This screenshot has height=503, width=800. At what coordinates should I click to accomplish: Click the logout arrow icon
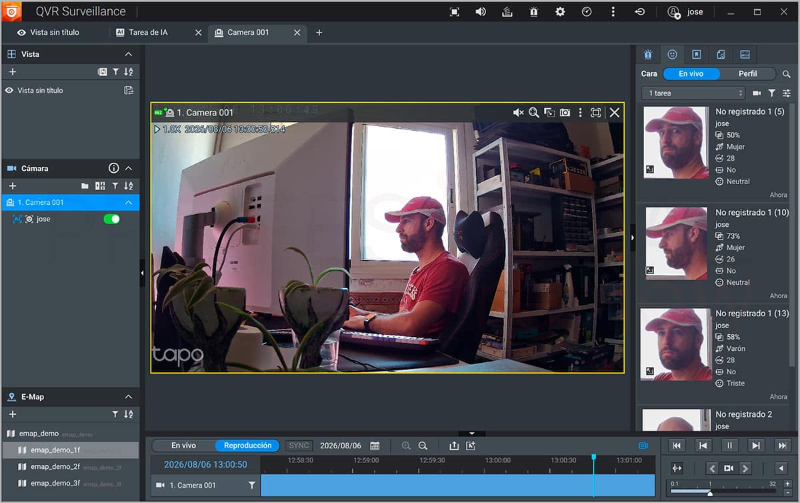coord(639,12)
